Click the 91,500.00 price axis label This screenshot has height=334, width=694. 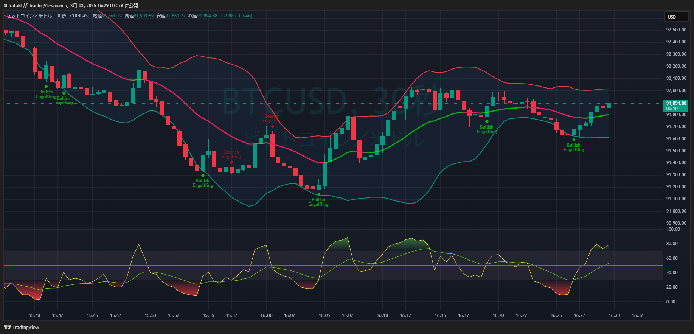pos(676,151)
